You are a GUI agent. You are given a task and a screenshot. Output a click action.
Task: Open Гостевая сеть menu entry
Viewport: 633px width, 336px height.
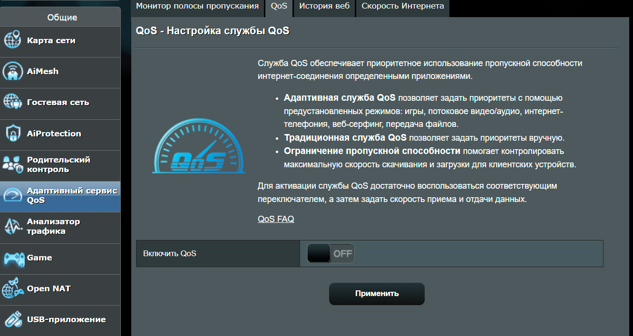pos(60,103)
